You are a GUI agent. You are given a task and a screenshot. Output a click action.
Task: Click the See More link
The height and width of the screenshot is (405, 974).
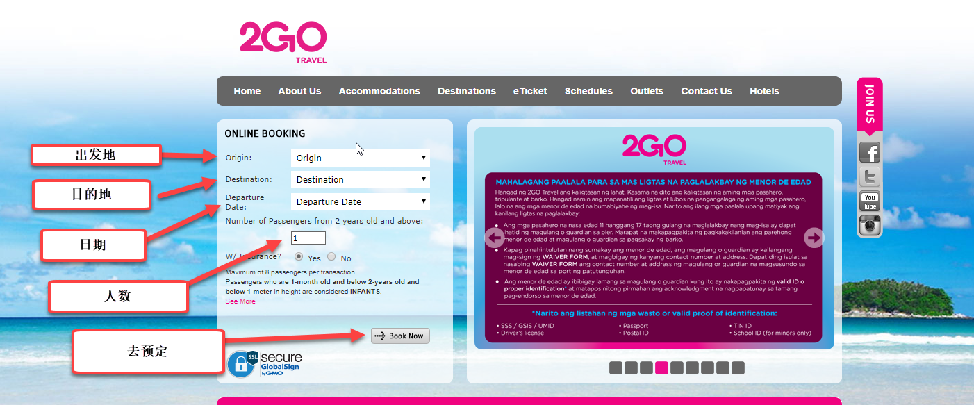[x=240, y=301]
